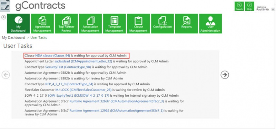Select the 'Automation Agreement 9382b waiting for approval' row
The height and width of the screenshot is (129, 276).
pyautogui.click(x=76, y=73)
